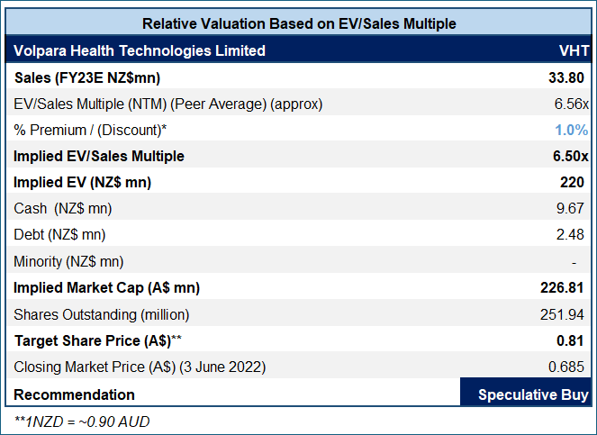Viewport: 597px width, 435px height.
Task: Select the 'Implied EV (NZ$ mn)' label
Action: (82, 183)
